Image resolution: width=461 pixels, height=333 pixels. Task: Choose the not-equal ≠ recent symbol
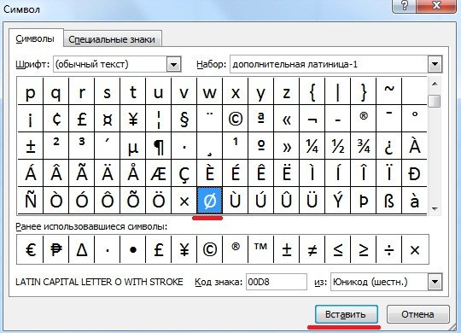pos(312,249)
